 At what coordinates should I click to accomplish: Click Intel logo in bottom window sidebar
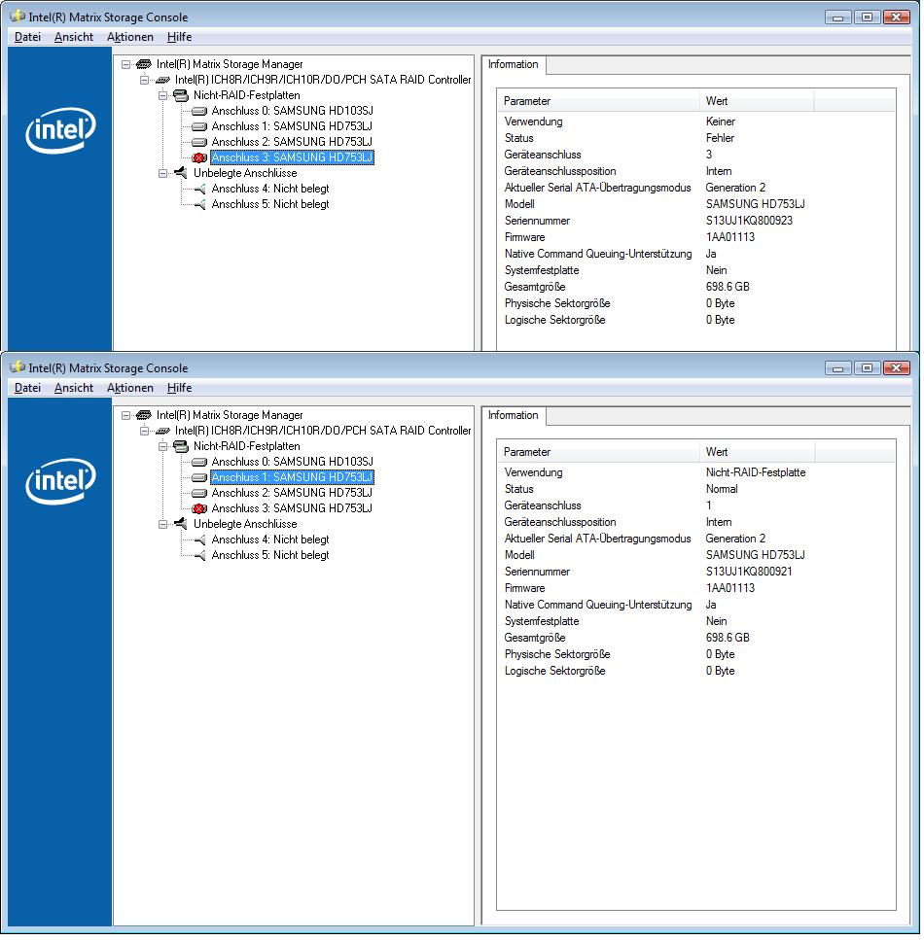(x=60, y=481)
